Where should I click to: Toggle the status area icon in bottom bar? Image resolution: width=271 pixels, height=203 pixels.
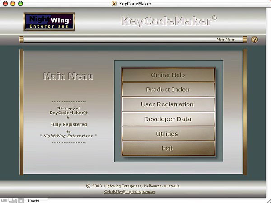pos(20,200)
